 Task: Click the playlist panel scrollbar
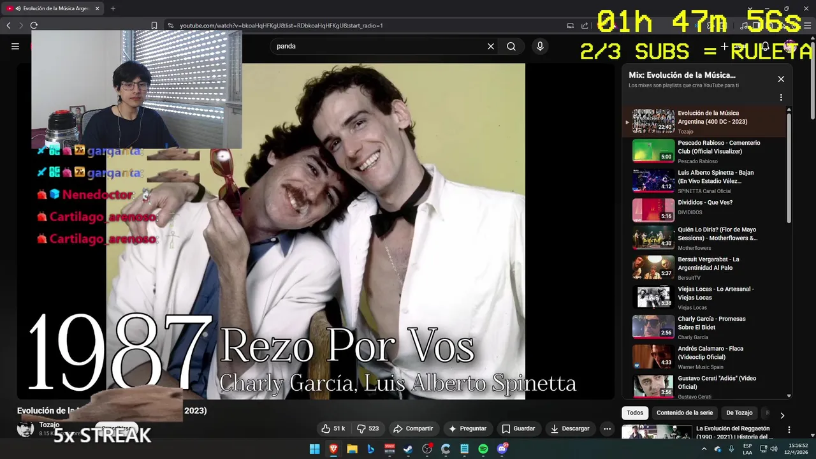(789, 168)
